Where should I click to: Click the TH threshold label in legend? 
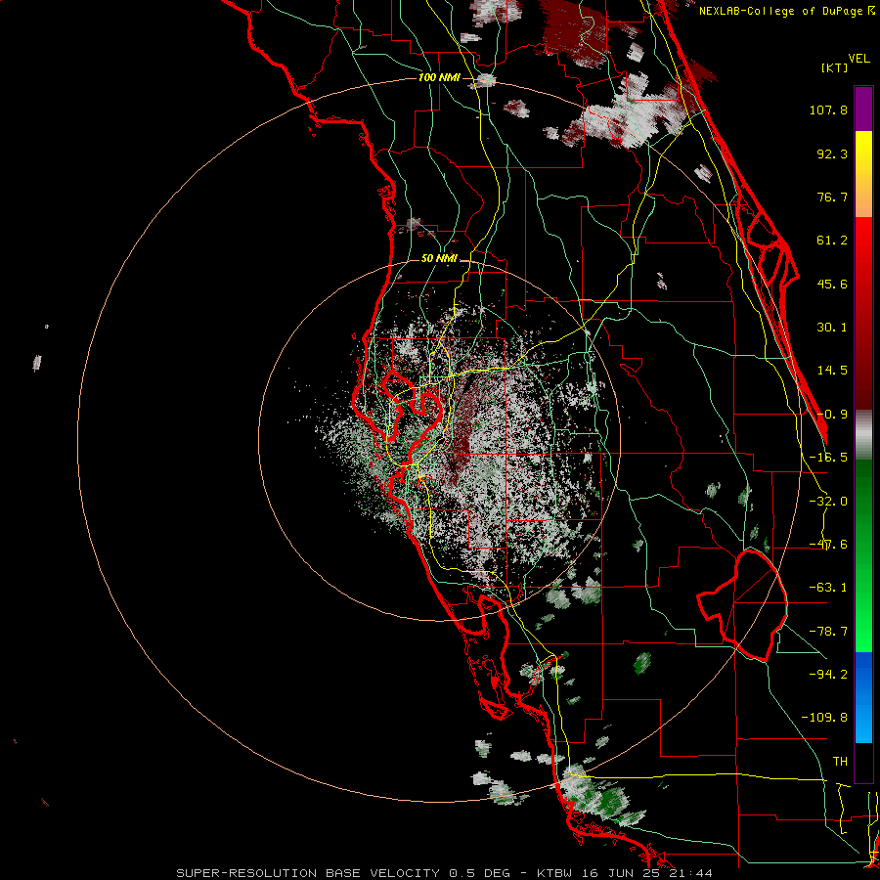(x=840, y=761)
